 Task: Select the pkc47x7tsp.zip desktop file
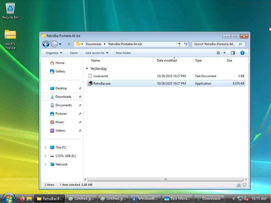pos(10,40)
